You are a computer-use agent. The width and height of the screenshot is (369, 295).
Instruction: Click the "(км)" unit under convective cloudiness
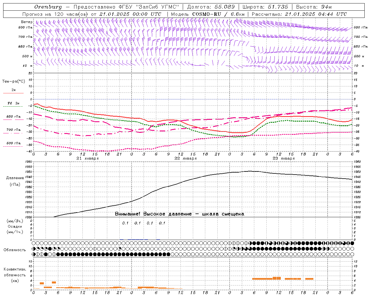[x=15, y=281]
